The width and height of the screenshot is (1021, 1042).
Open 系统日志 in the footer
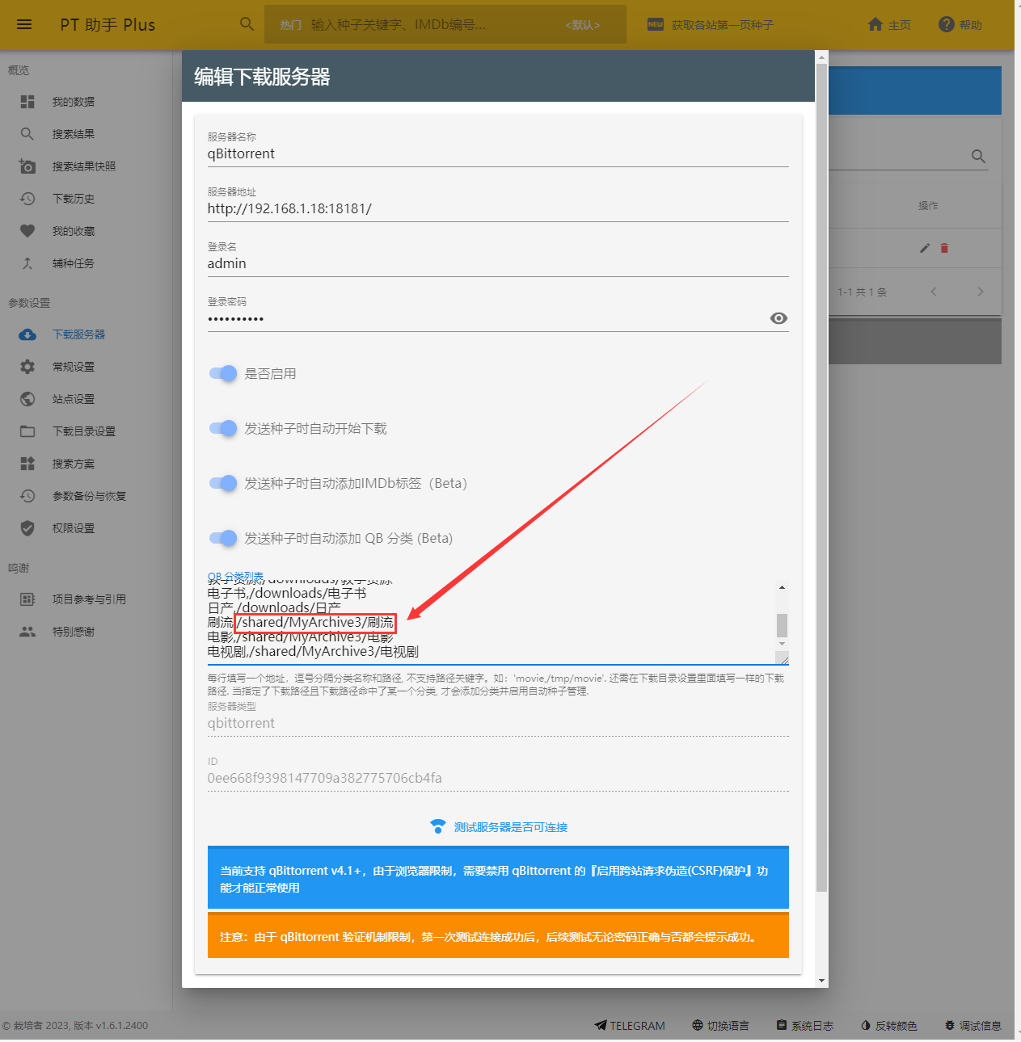pyautogui.click(x=804, y=1026)
